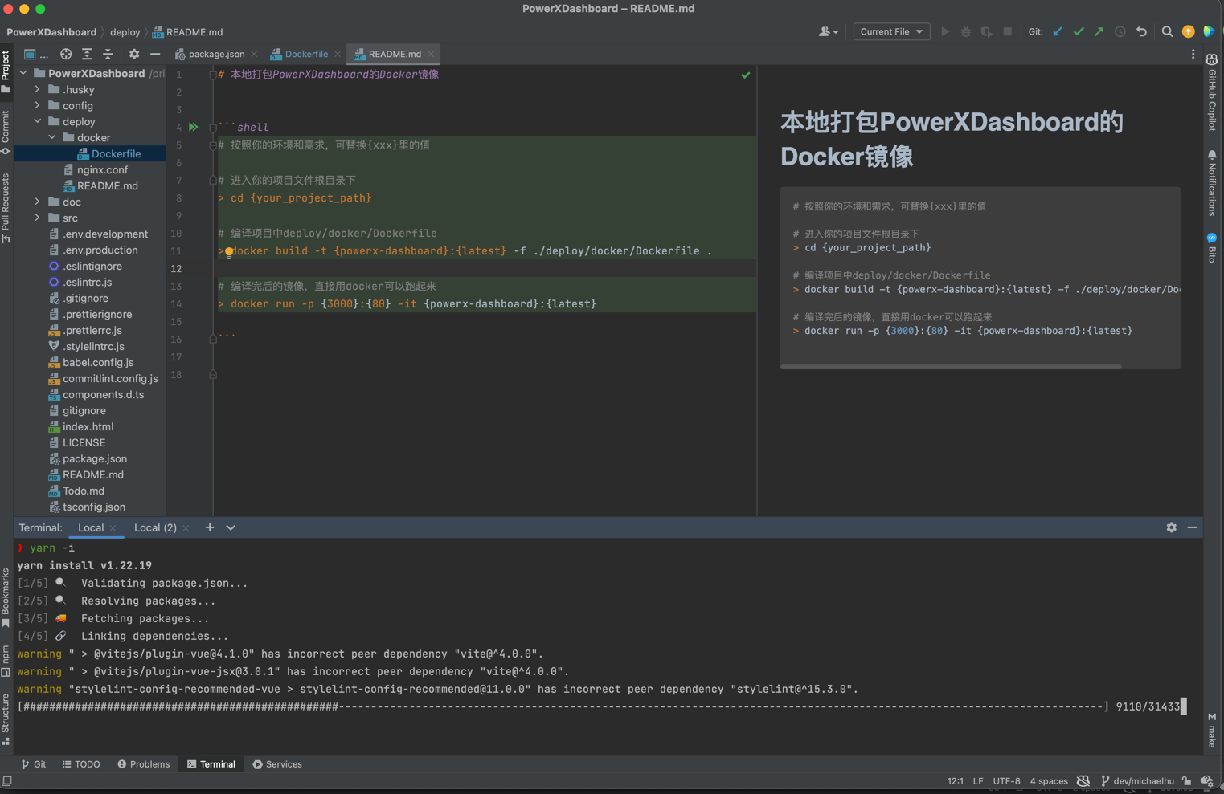
Task: Click the Stop square icon
Action: click(x=1008, y=31)
